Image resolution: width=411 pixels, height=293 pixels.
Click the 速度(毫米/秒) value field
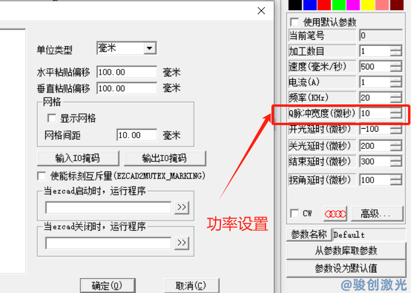(x=375, y=66)
